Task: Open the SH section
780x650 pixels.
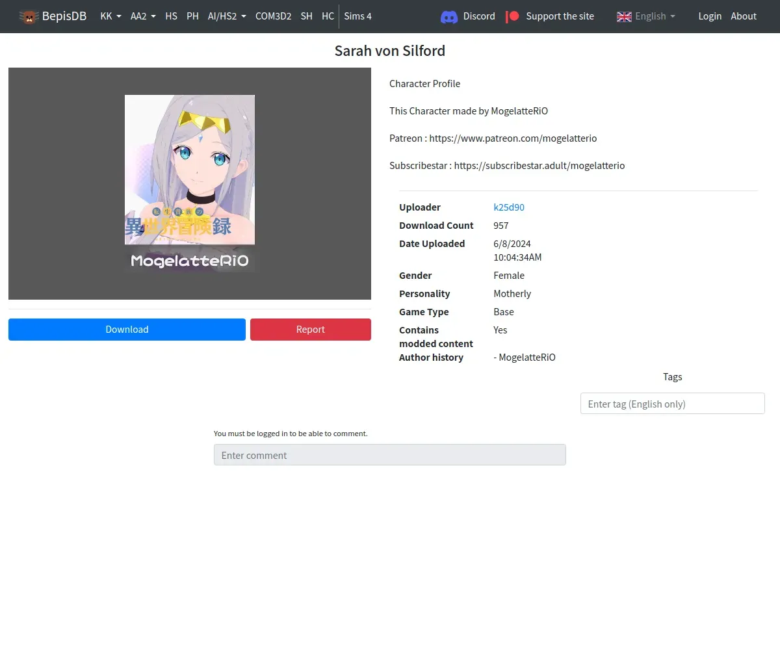Action: pyautogui.click(x=306, y=16)
